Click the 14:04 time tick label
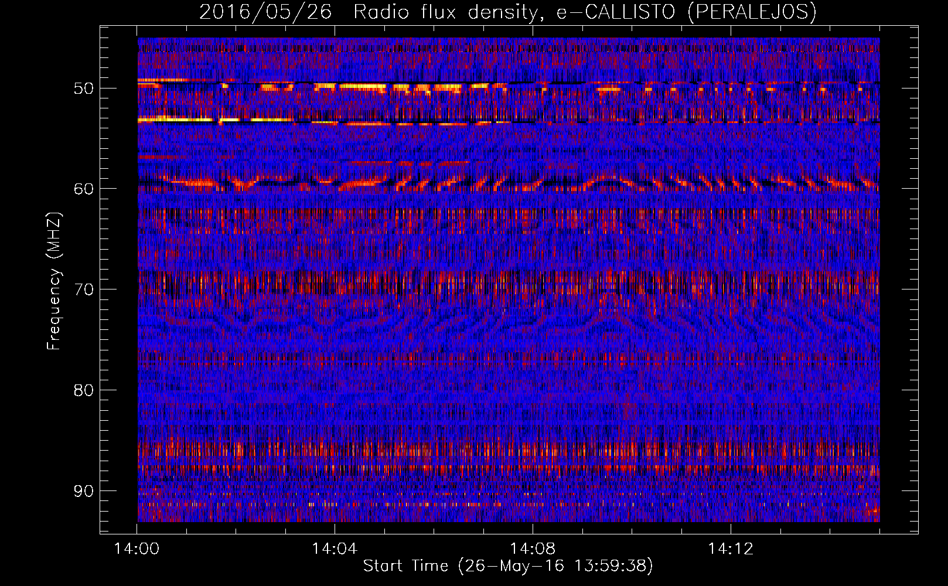Viewport: 948px width, 586px height. [335, 548]
